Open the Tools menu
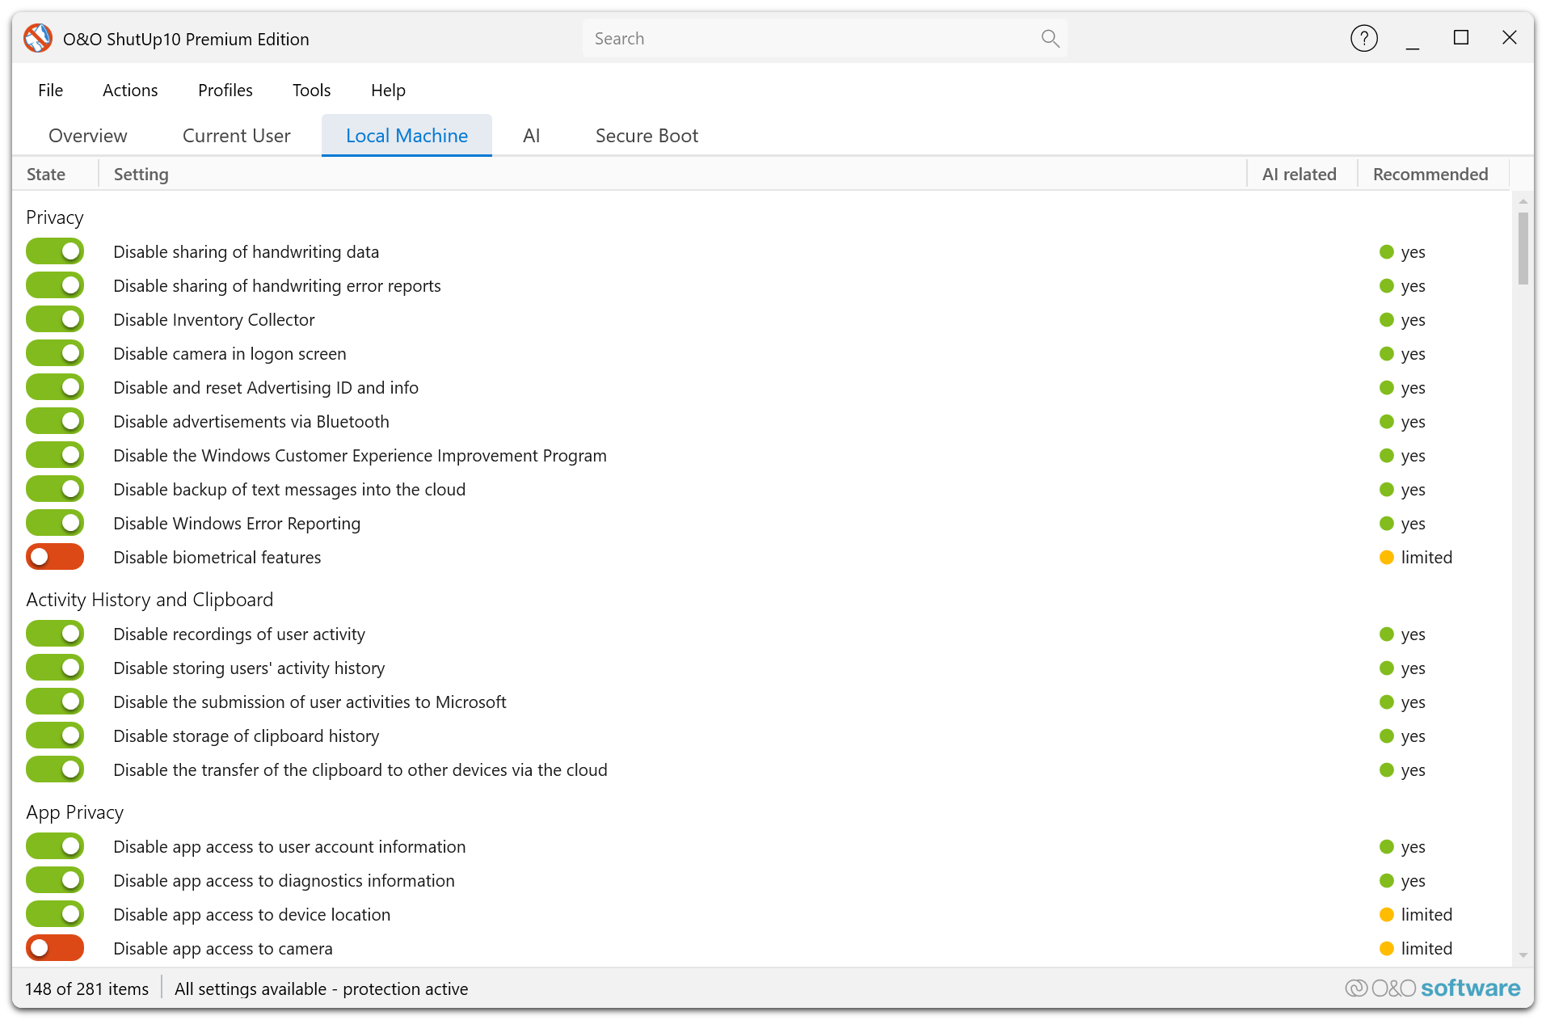The image size is (1546, 1020). click(x=311, y=90)
